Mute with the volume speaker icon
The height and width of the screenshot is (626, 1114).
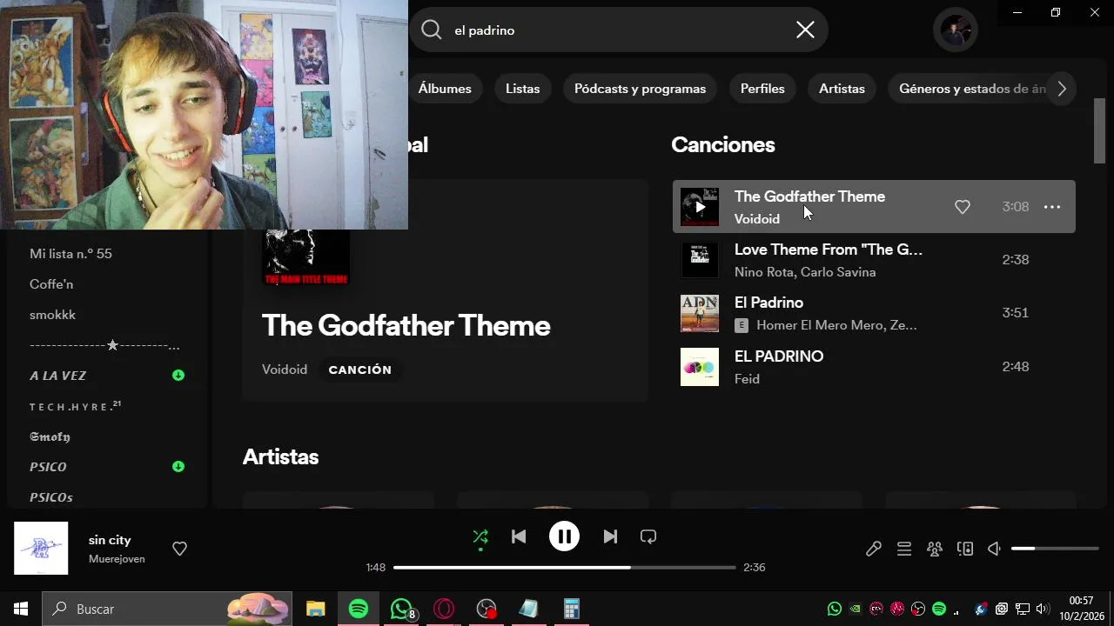995,549
